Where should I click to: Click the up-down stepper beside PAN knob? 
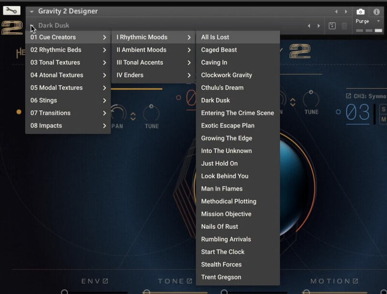click(x=133, y=116)
